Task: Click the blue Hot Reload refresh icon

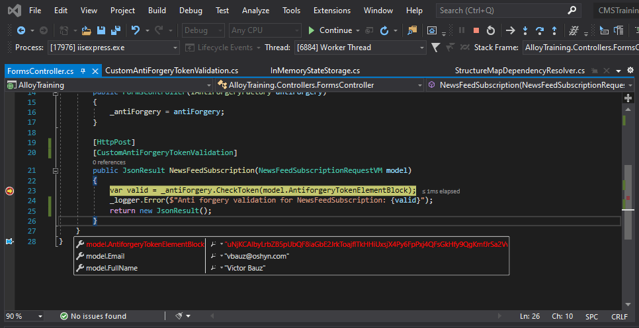Action: click(384, 30)
